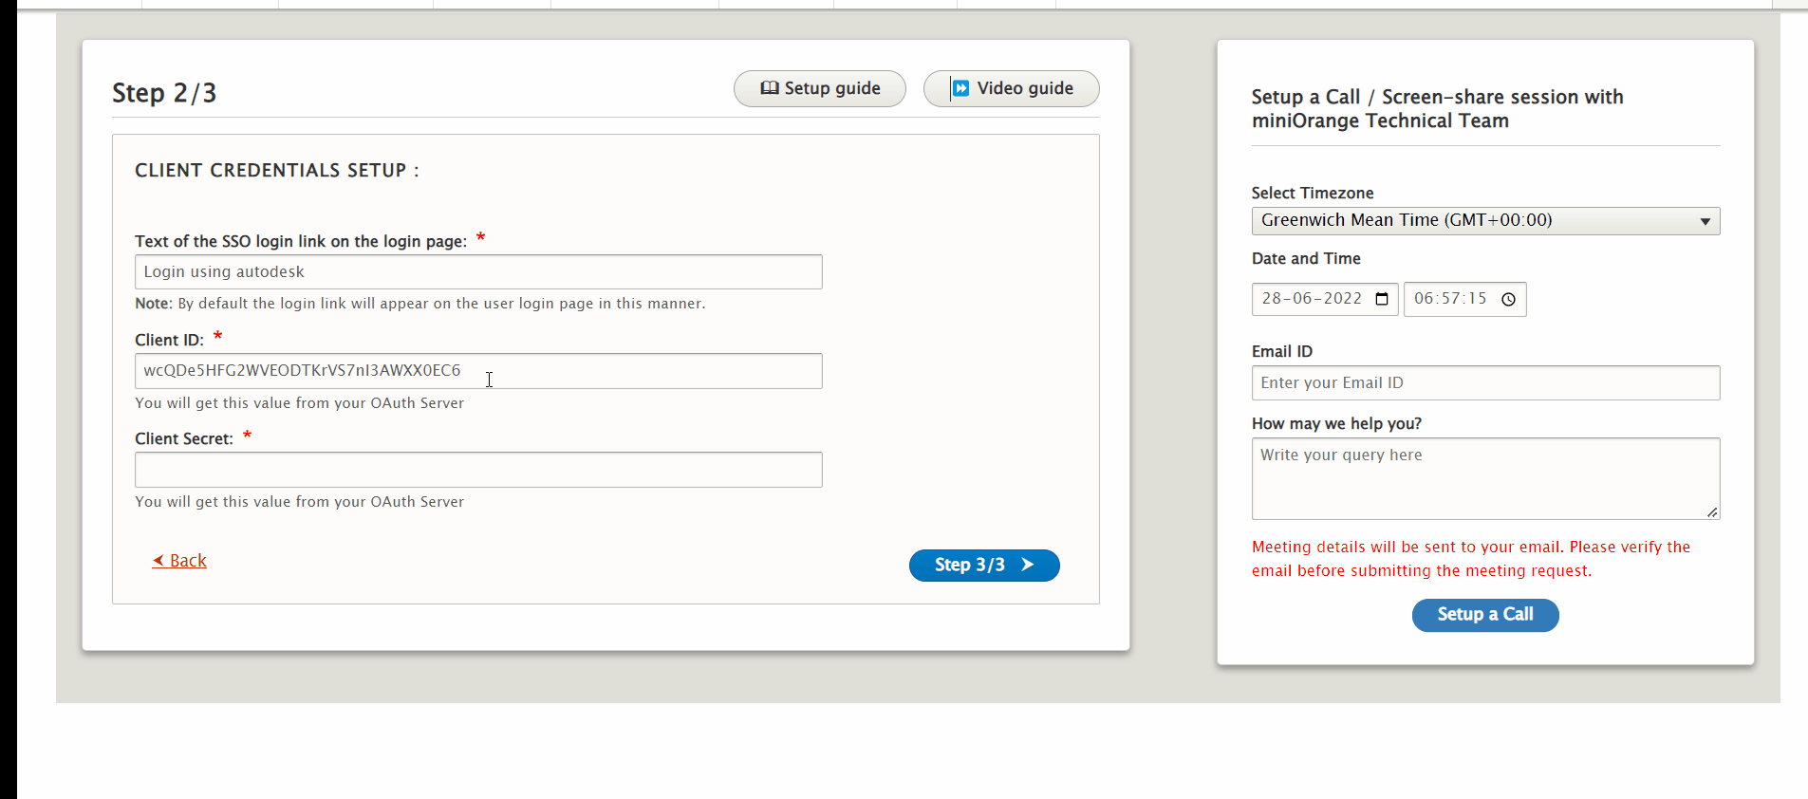Click the empty Client Secret field
The height and width of the screenshot is (799, 1808).
[478, 470]
